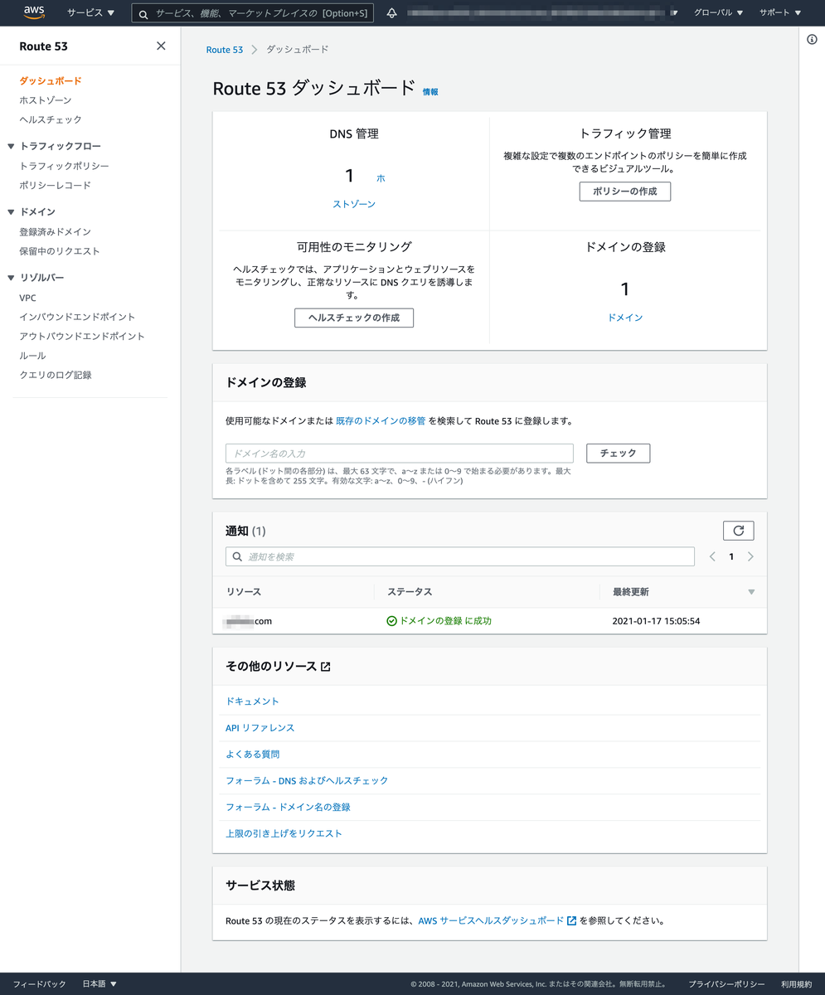
Task: Go to previous notifications page arrow
Action: (712, 556)
